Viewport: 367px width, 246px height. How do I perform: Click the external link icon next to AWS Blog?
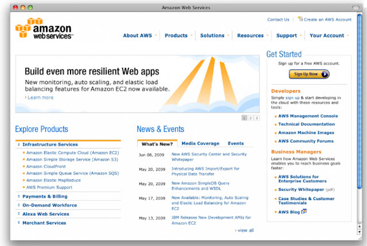point(304,212)
